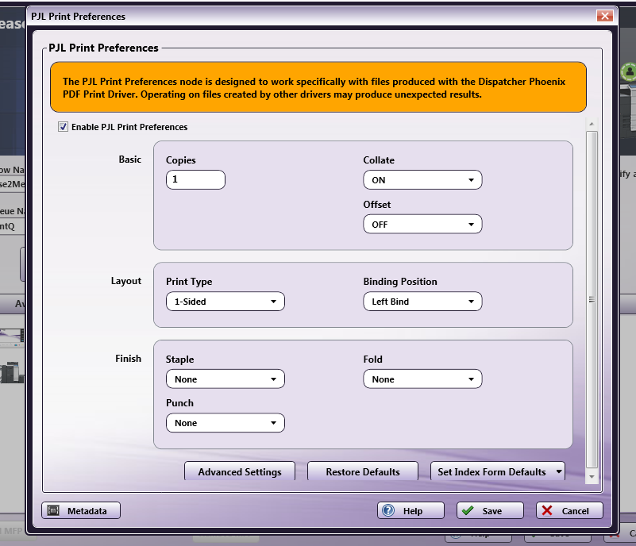This screenshot has height=546, width=636.
Task: Click the Finish section label
Action: (128, 359)
